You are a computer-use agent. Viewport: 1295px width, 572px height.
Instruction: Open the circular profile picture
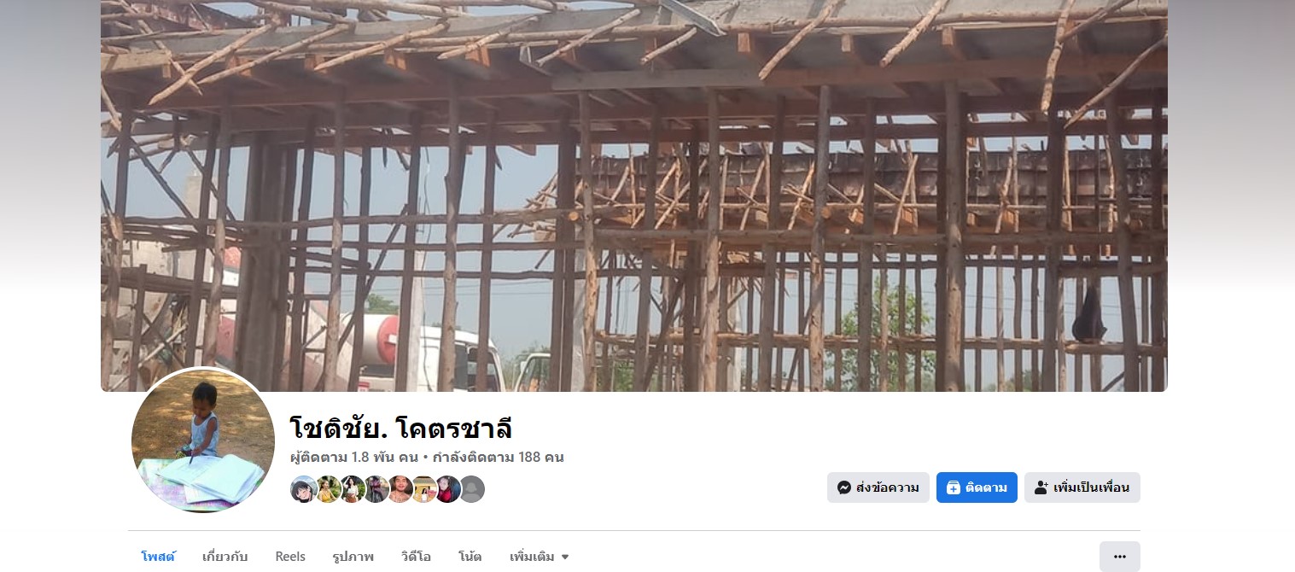(x=203, y=441)
